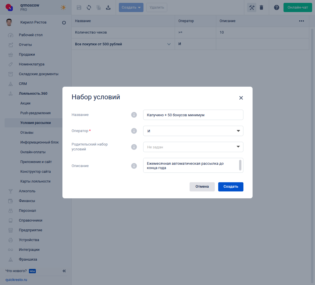
Task: Click the blue Создать button in dialog
Action: [x=231, y=187]
